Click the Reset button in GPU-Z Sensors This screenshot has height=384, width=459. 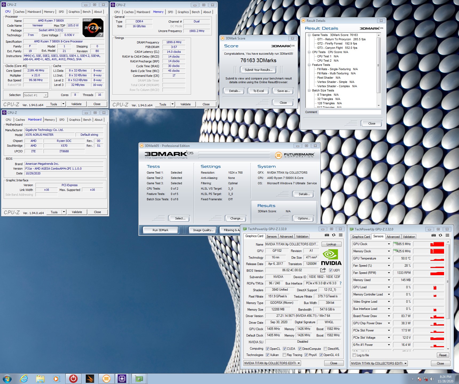(x=443, y=355)
